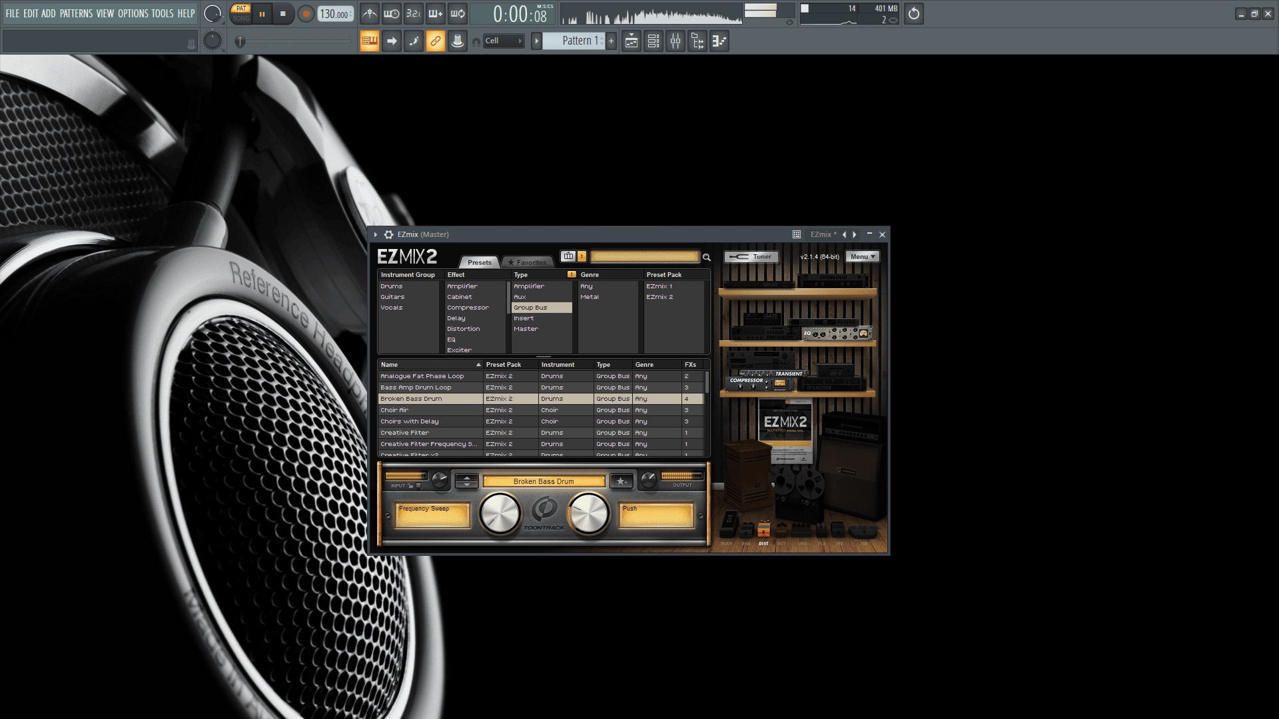Click the master volume knob
Viewport: 1279px width, 719px height.
coord(213,13)
